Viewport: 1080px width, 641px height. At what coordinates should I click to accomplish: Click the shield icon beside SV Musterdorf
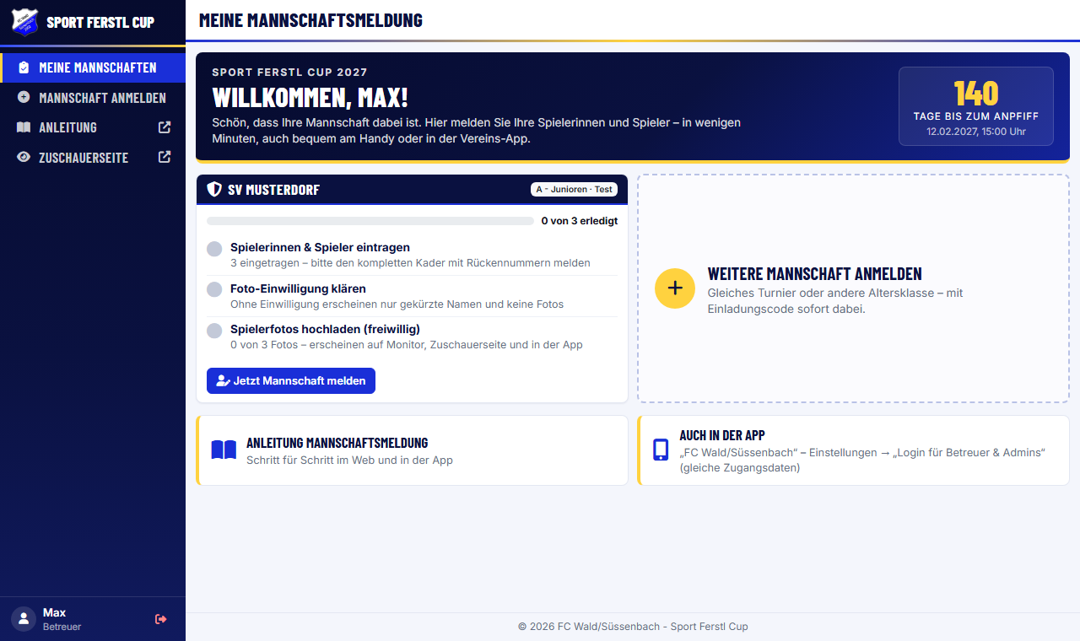[x=214, y=190]
